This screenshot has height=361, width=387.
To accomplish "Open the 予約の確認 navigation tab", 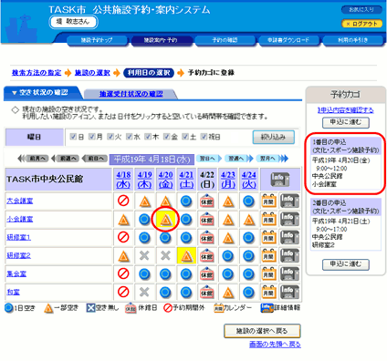I will [225, 40].
